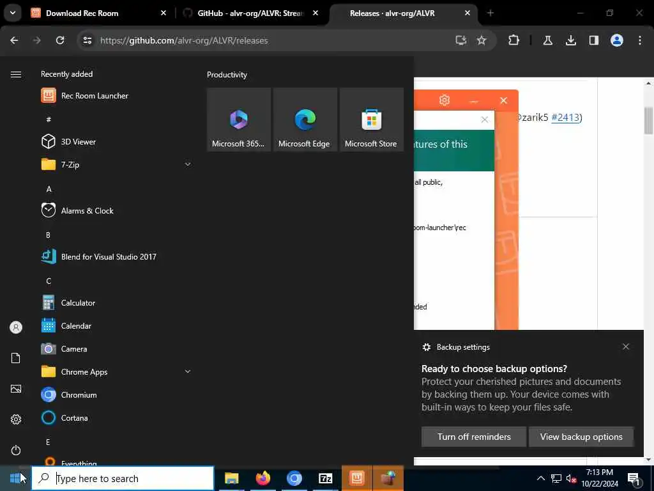Launch 3D Viewer from the app list

[116, 141]
